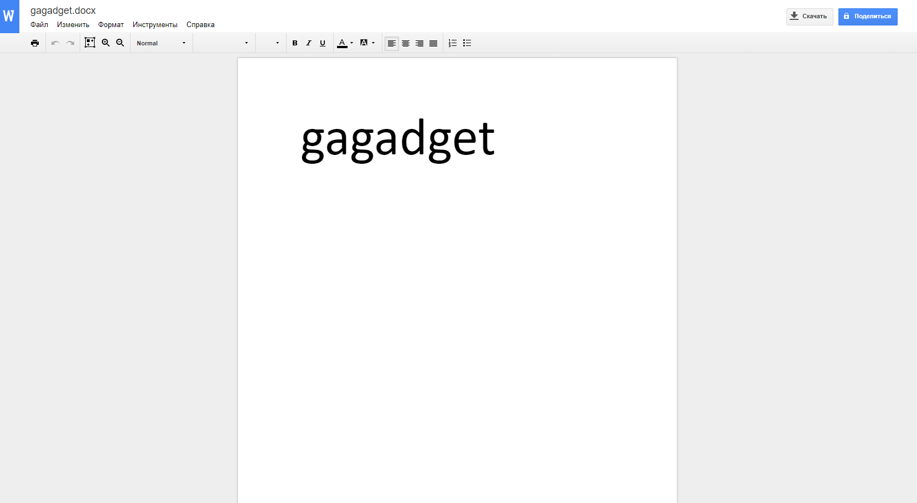Click the fit-to-page zoom icon
This screenshot has width=917, height=503.
pyautogui.click(x=90, y=43)
